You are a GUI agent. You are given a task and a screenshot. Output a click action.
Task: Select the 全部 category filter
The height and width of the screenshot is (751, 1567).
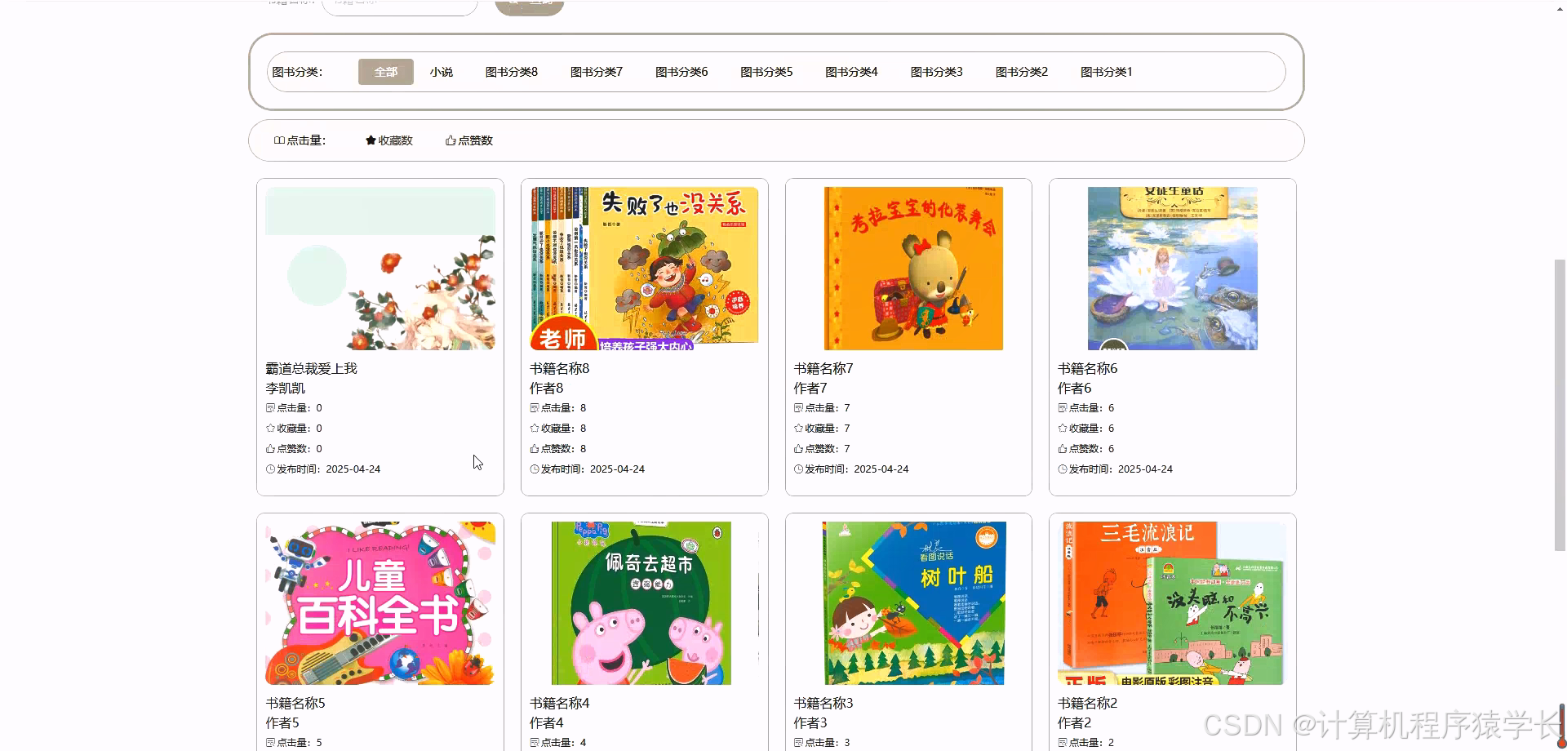point(386,72)
